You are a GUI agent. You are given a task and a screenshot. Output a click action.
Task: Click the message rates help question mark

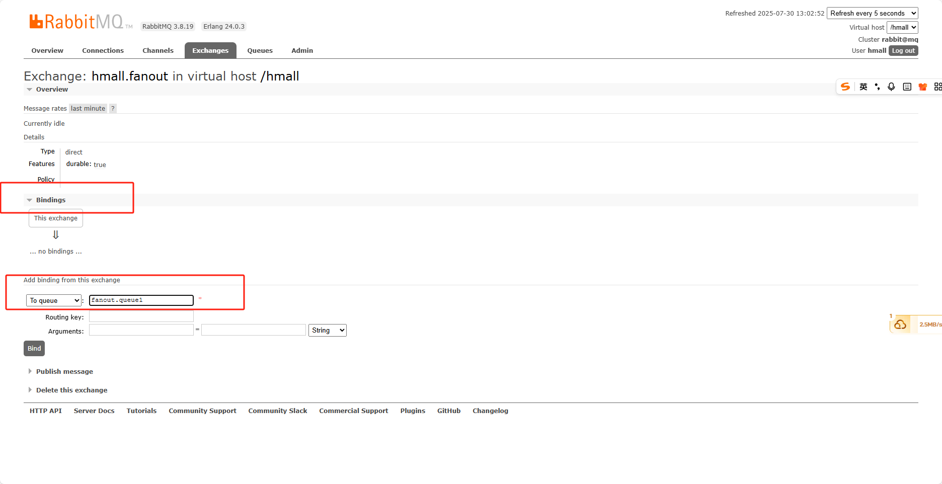coord(113,108)
